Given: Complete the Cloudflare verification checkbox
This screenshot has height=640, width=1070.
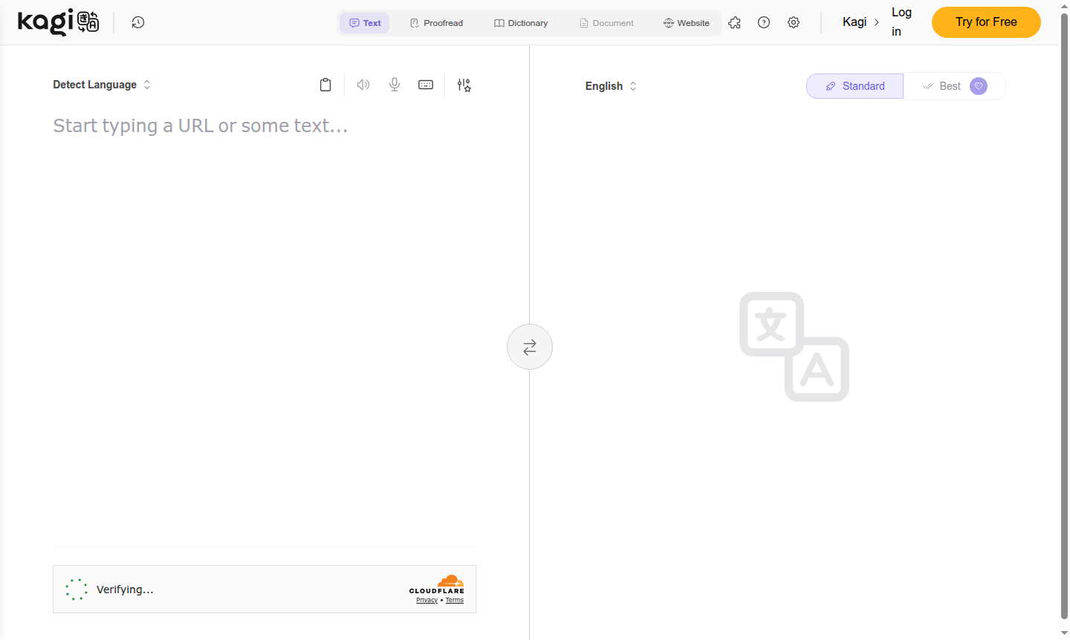Looking at the screenshot, I should point(76,589).
